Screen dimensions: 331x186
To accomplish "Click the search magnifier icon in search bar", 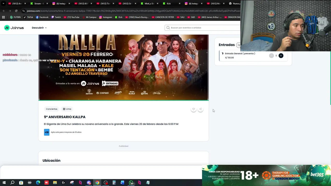I will click(168, 28).
